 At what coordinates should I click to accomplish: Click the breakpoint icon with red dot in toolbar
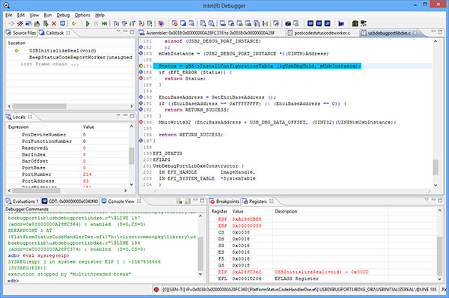tap(174, 23)
